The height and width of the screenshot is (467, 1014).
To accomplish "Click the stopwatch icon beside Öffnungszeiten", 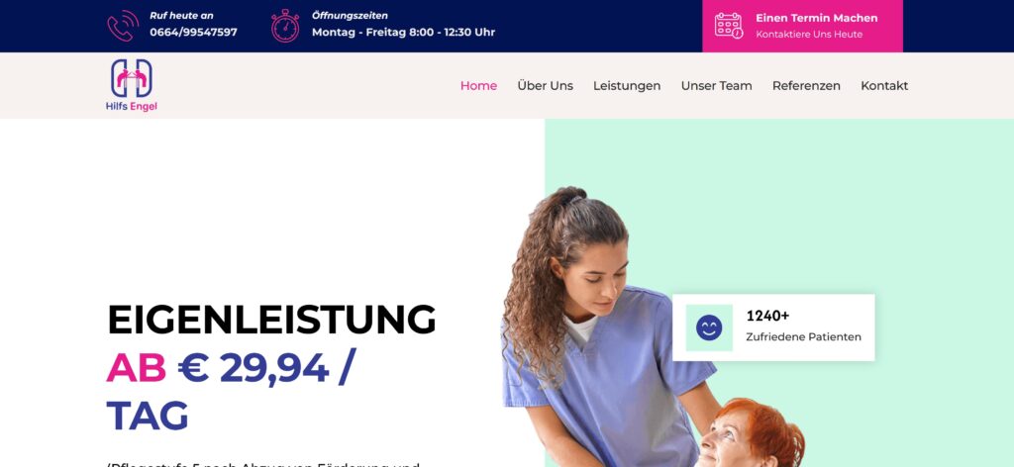I will pyautogui.click(x=285, y=26).
